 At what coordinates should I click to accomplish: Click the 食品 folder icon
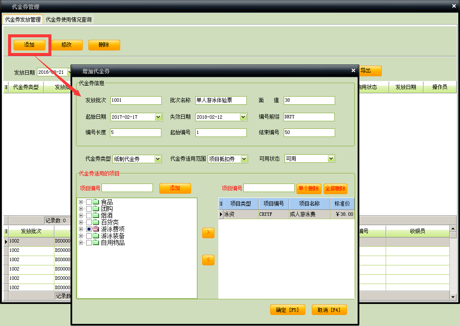click(x=96, y=202)
